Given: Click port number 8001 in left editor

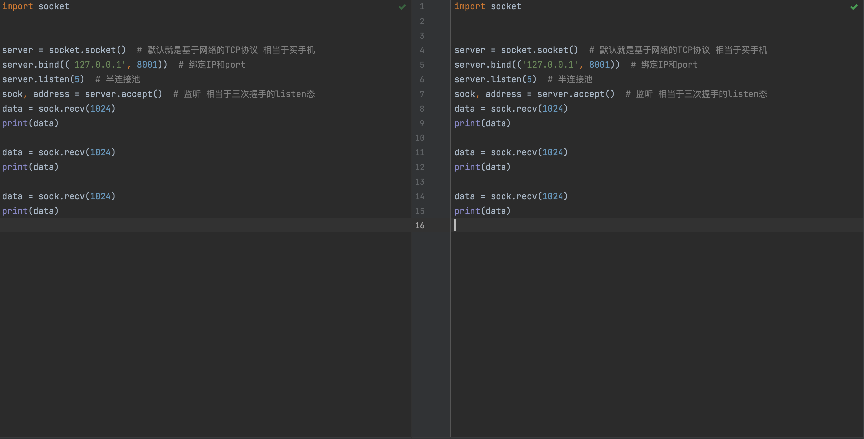Looking at the screenshot, I should click(147, 65).
